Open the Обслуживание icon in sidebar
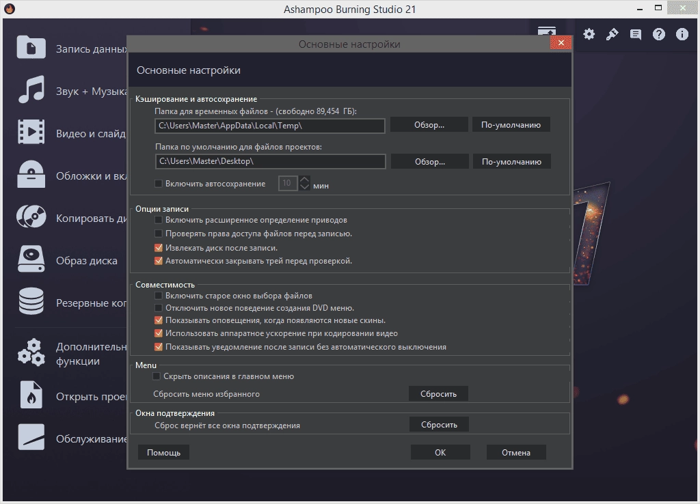The width and height of the screenshot is (700, 504). pos(31,437)
